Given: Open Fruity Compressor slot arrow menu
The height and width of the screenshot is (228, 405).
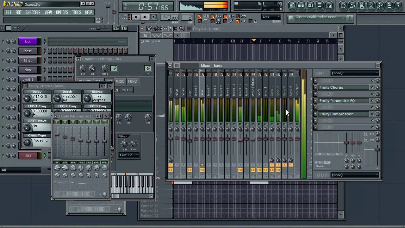Looking at the screenshot, I should point(315,114).
